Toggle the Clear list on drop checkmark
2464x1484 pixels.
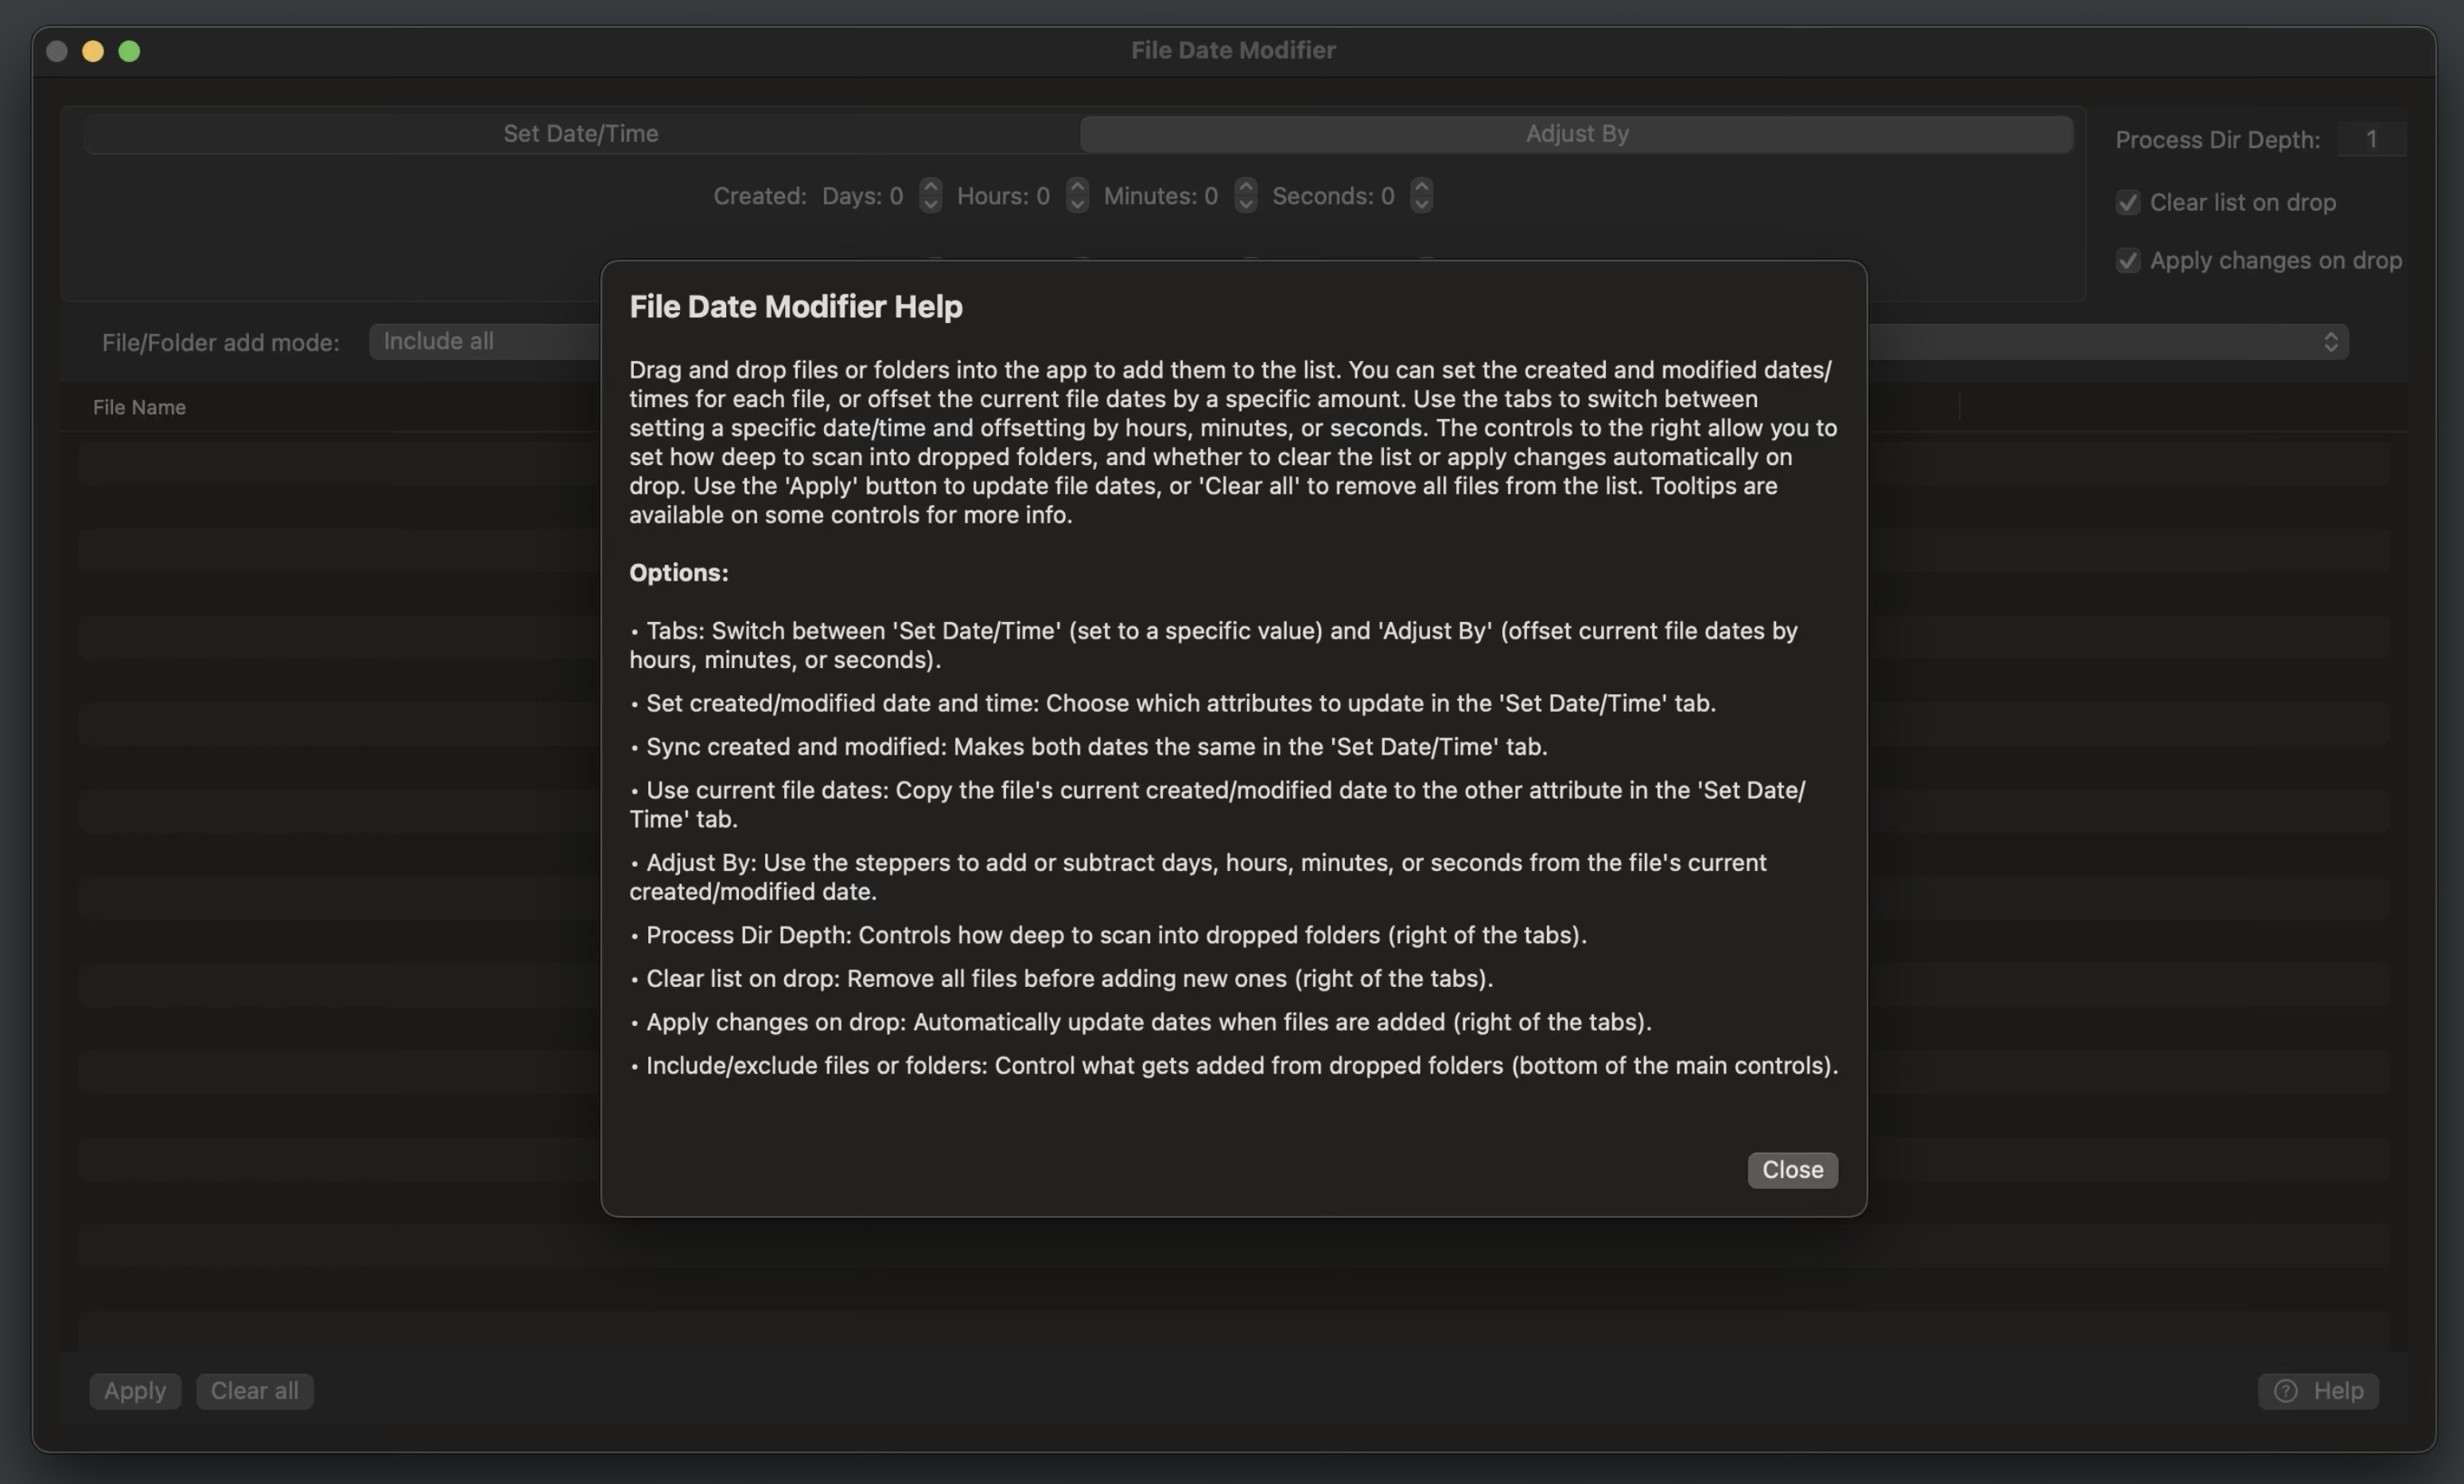coord(2128,202)
